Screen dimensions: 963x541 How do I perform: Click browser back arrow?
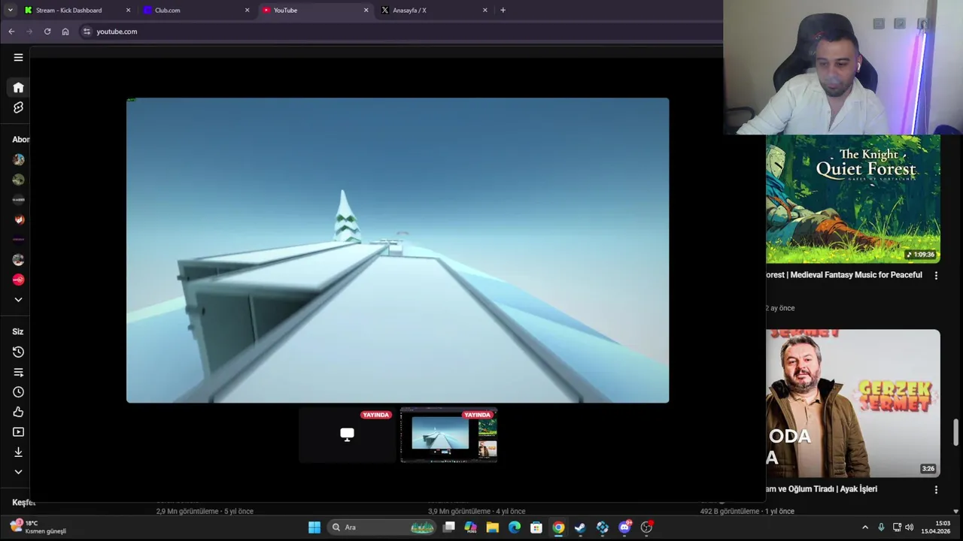click(11, 32)
